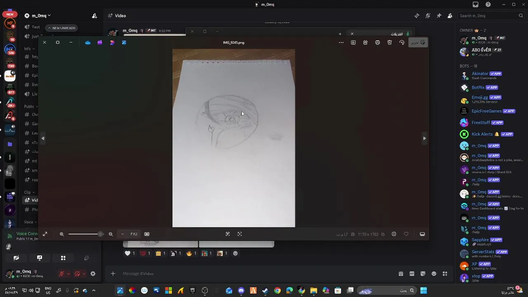Enter full screen in Photos viewer
528x297 pixels.
[45, 234]
